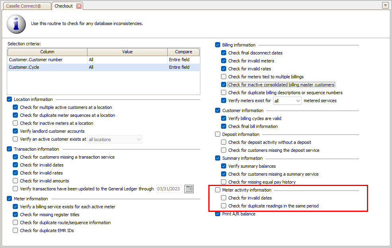Toggle Verify summary balances
This screenshot has height=248, width=392.
(224, 166)
